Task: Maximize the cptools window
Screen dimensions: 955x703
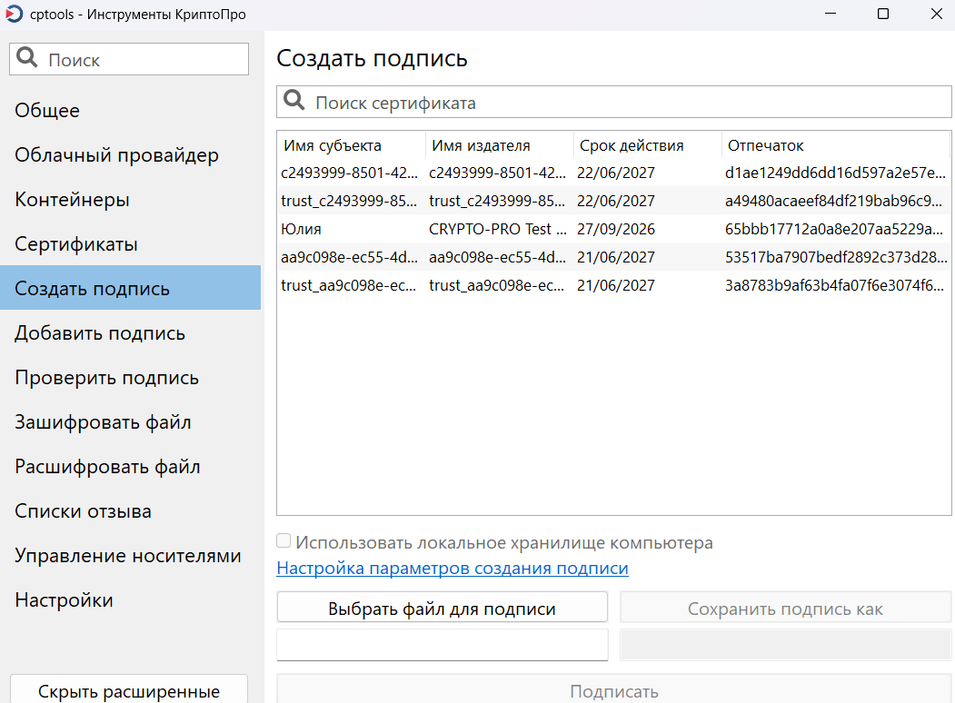Action: click(883, 14)
